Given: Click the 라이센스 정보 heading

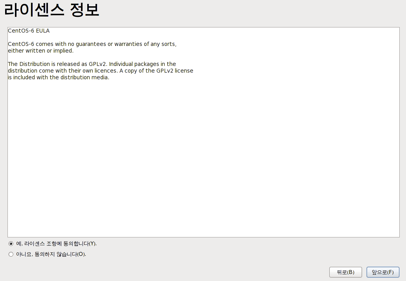Looking at the screenshot, I should (x=51, y=10).
